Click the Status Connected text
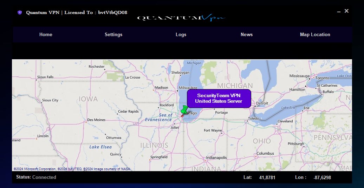Image resolution: width=364 pixels, height=188 pixels. 36,177
